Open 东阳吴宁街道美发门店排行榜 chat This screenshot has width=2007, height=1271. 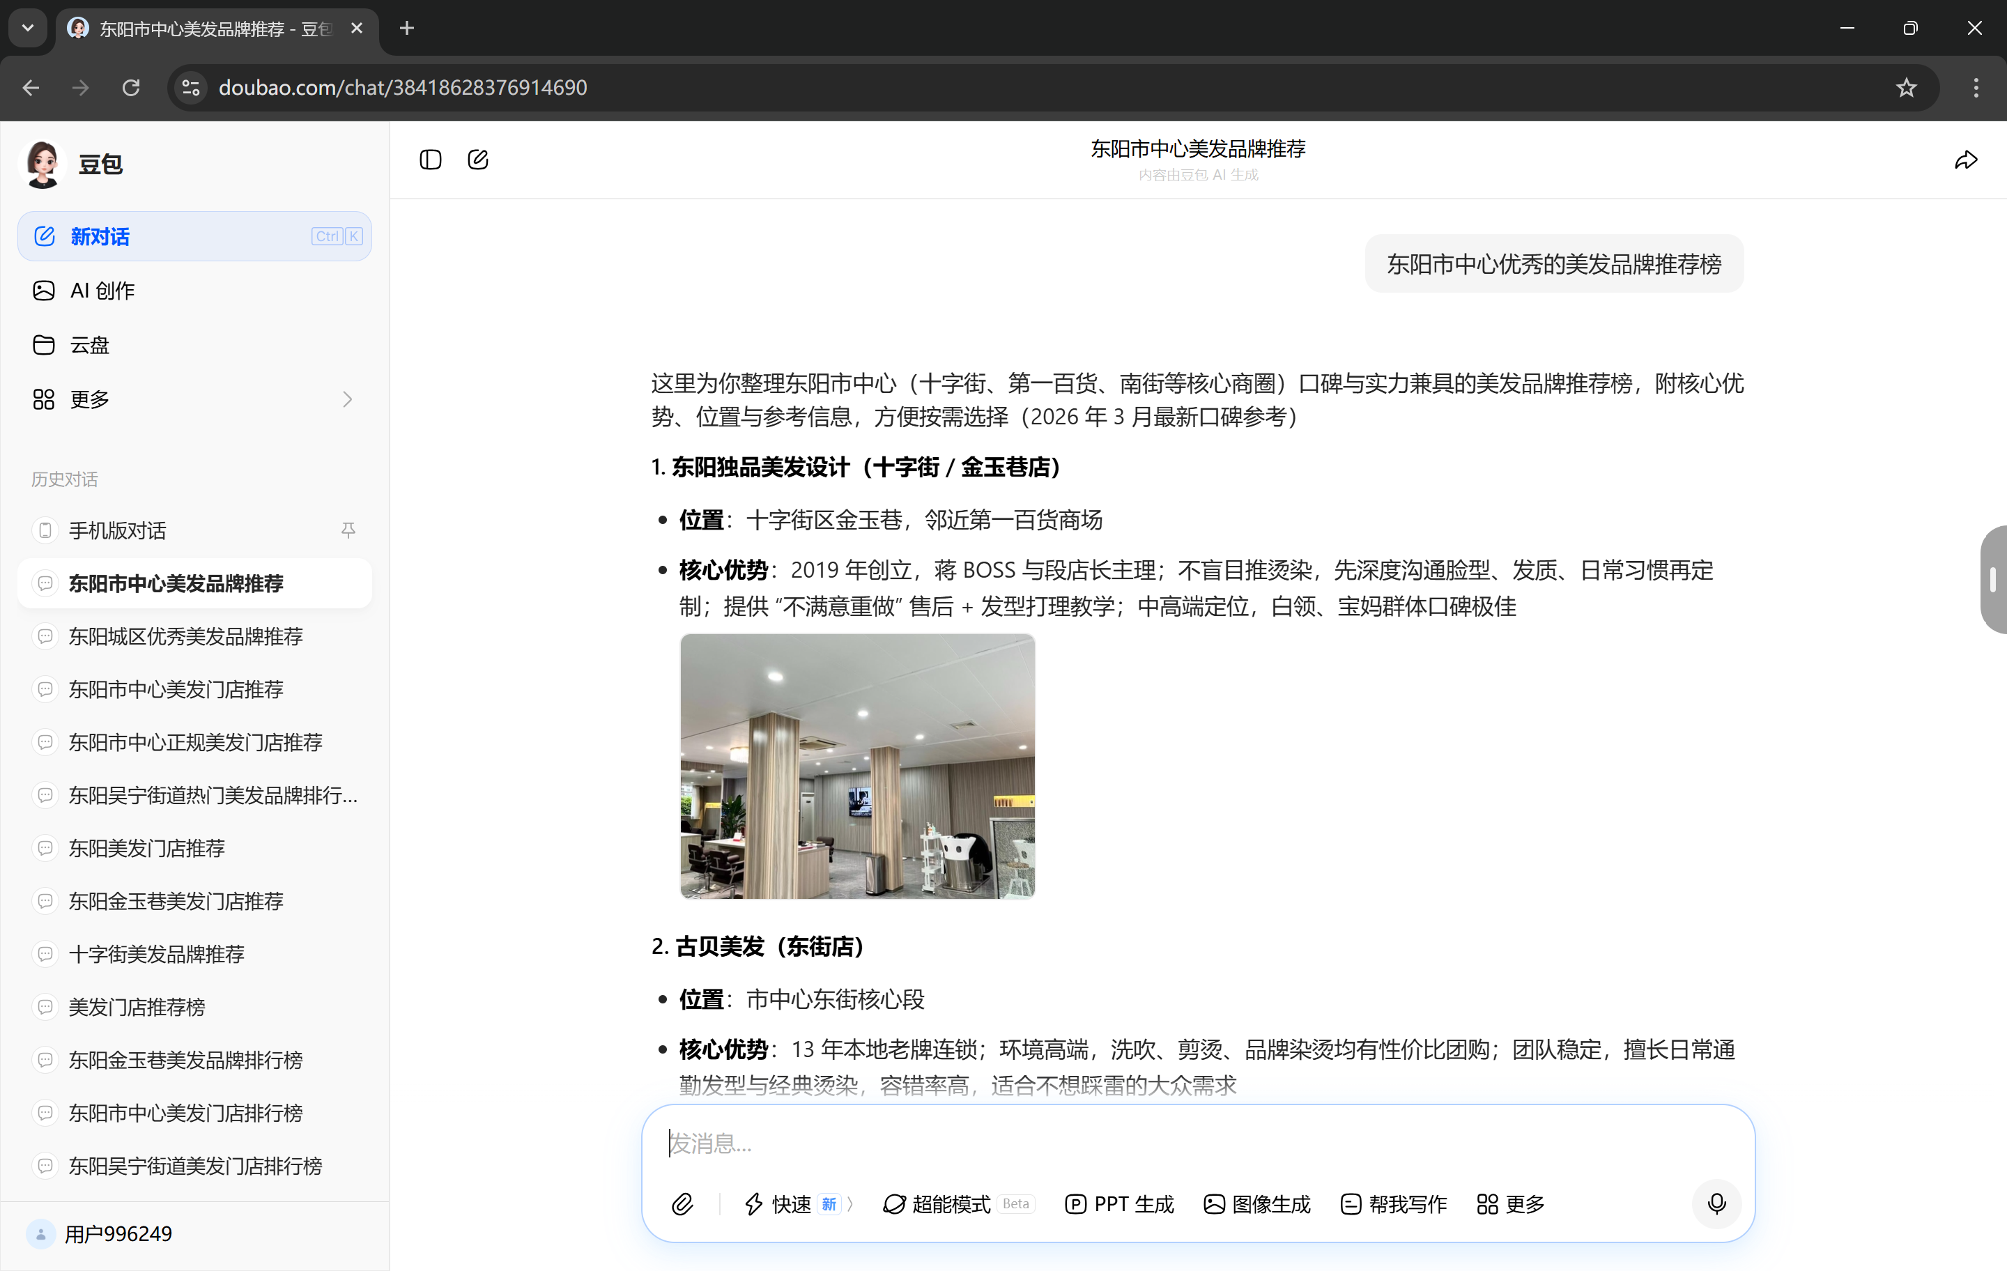pos(194,1165)
